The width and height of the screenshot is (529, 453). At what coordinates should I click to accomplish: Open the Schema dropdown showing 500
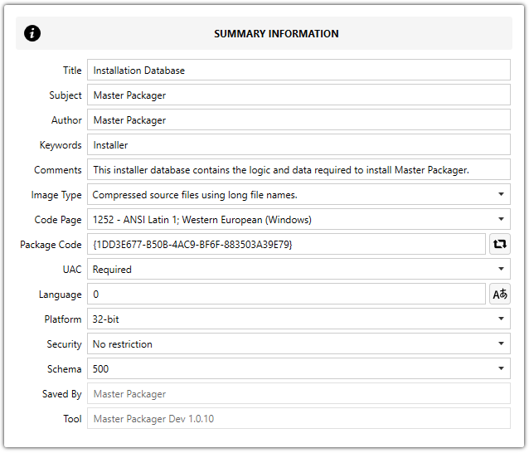click(x=298, y=368)
